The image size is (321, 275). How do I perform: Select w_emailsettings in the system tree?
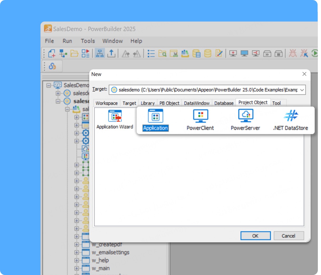(x=111, y=252)
